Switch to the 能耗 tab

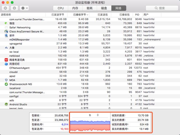[x=89, y=8]
